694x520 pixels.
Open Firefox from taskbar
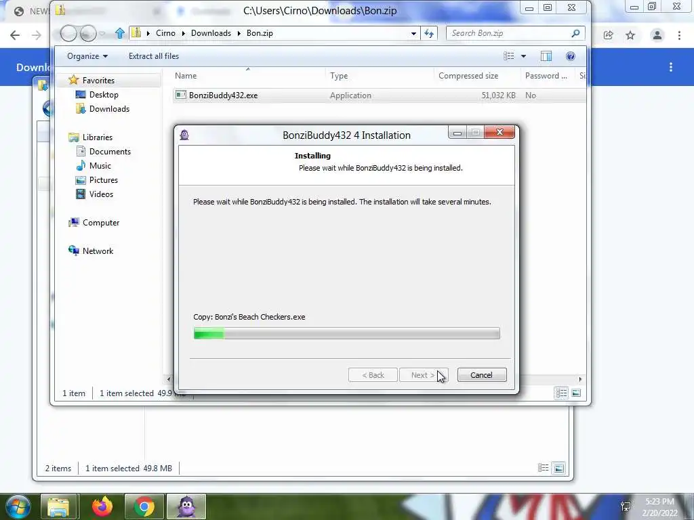pos(102,506)
